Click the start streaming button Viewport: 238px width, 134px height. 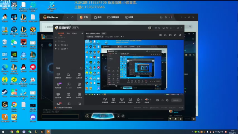pos(176,100)
